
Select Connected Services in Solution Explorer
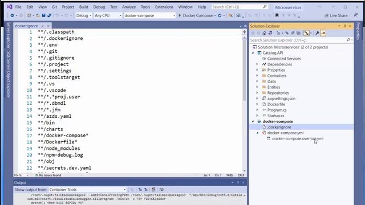[x=284, y=59]
